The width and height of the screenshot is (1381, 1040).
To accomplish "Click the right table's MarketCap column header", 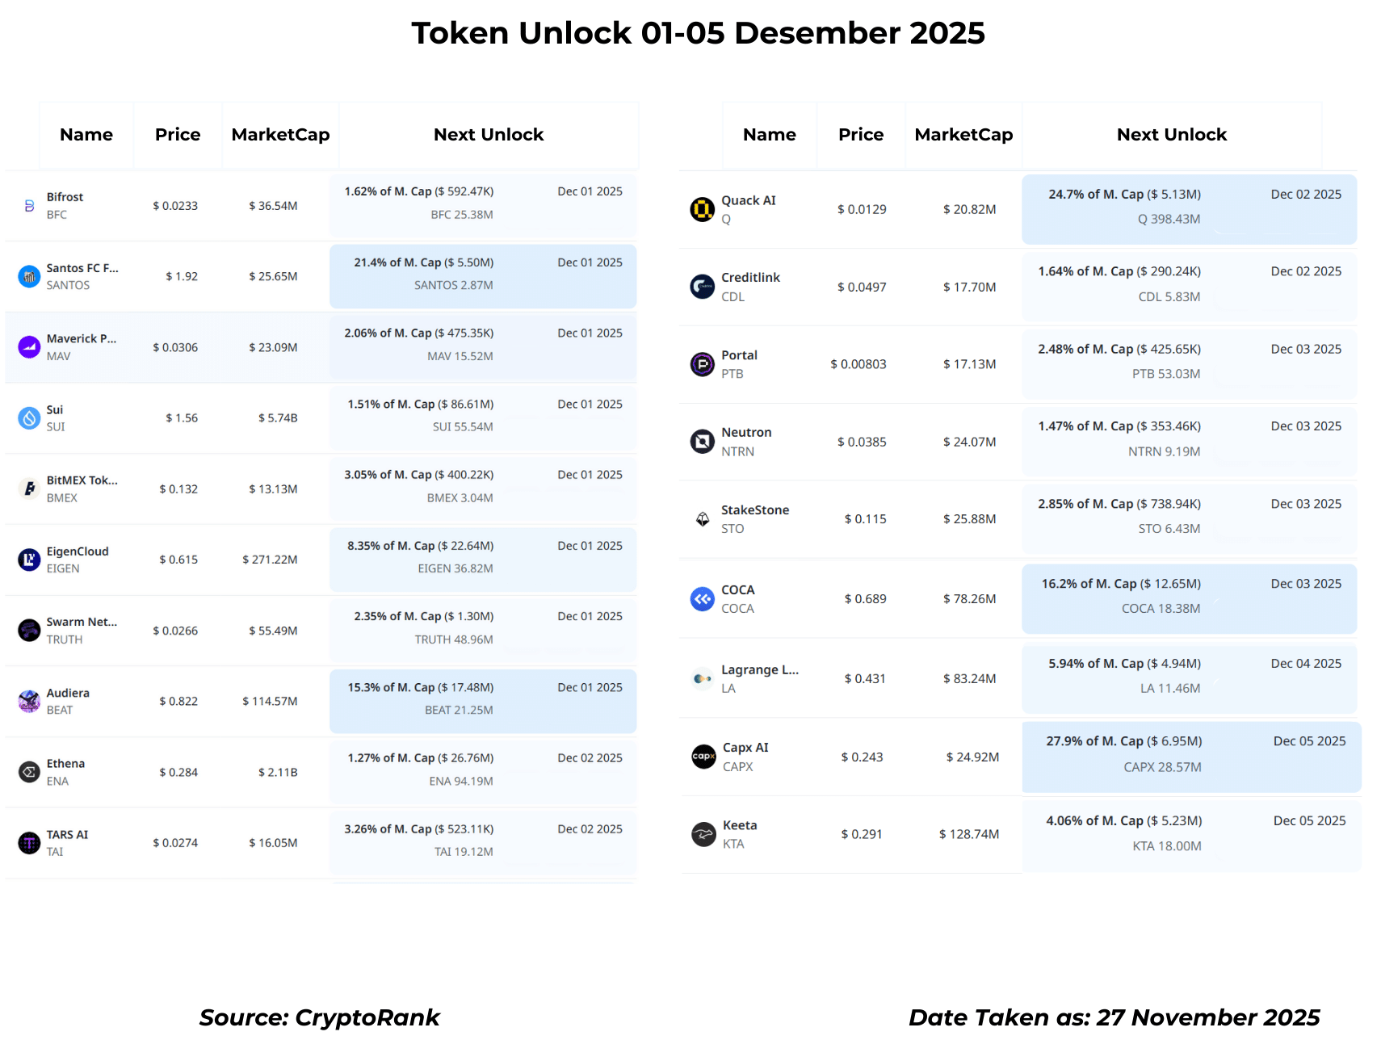I will (x=963, y=135).
